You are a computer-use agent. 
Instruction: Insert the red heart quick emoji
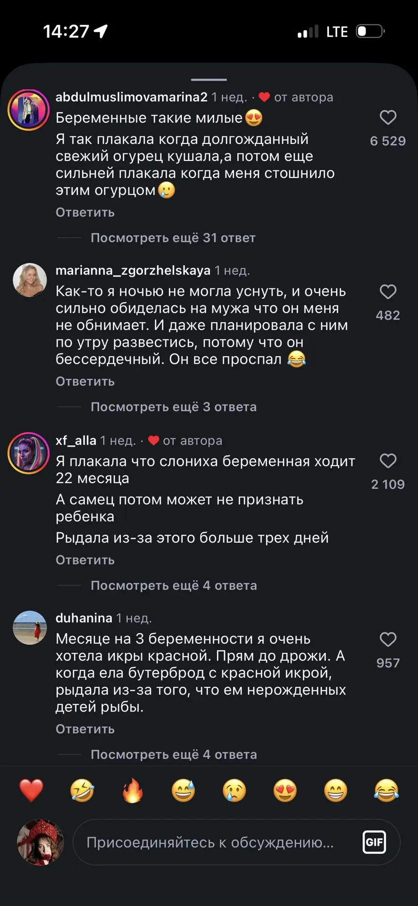pyautogui.click(x=31, y=790)
